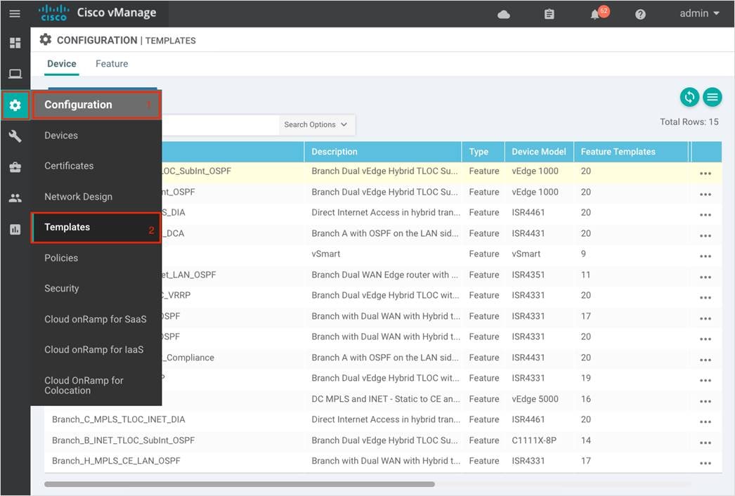Select template Branch_H_MPLS_CE_LAN_OSPF
The width and height of the screenshot is (735, 496).
click(116, 461)
